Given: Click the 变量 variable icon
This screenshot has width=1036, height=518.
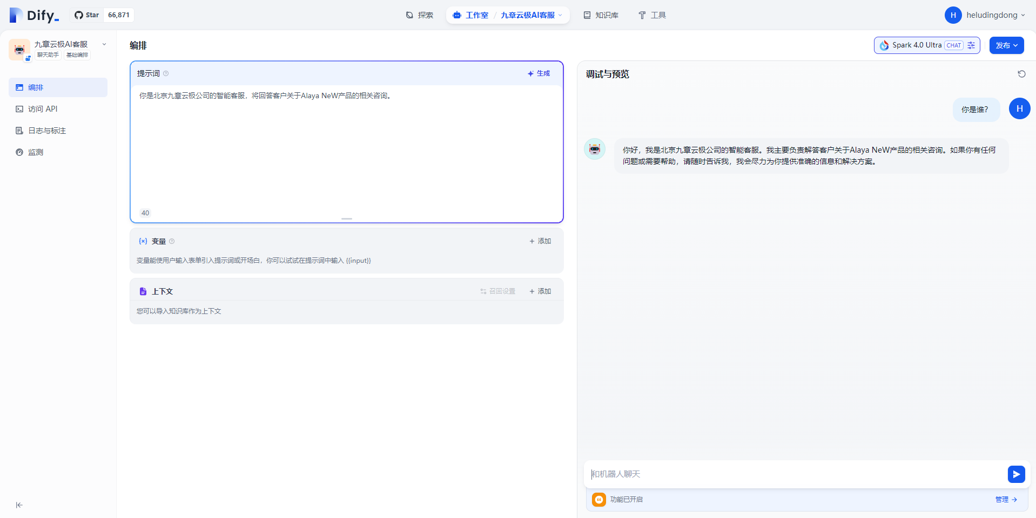Looking at the screenshot, I should pos(143,241).
